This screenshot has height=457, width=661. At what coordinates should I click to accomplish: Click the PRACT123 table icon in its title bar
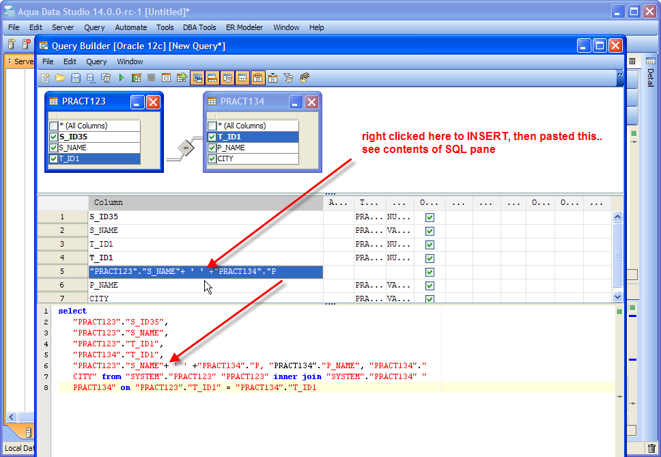(53, 101)
